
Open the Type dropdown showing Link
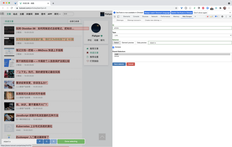tap(172, 35)
